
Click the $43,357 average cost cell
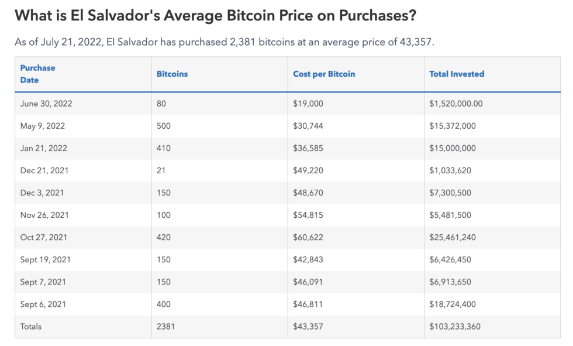click(308, 327)
